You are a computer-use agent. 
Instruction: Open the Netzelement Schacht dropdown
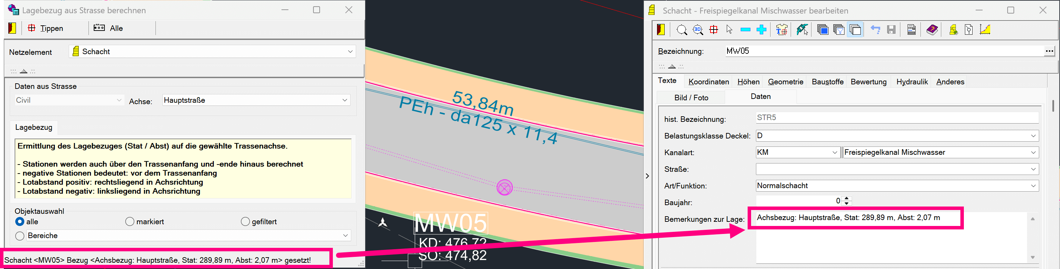click(x=350, y=52)
